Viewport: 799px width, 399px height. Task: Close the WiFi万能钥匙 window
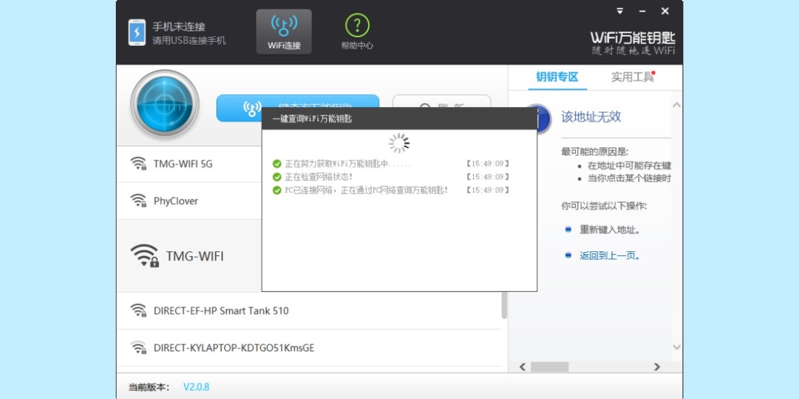(x=665, y=11)
